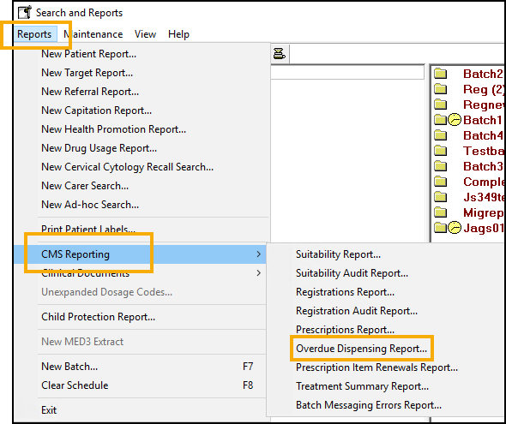Open the Complete folder in the tree
Screen dimensions: 506x424
483,182
